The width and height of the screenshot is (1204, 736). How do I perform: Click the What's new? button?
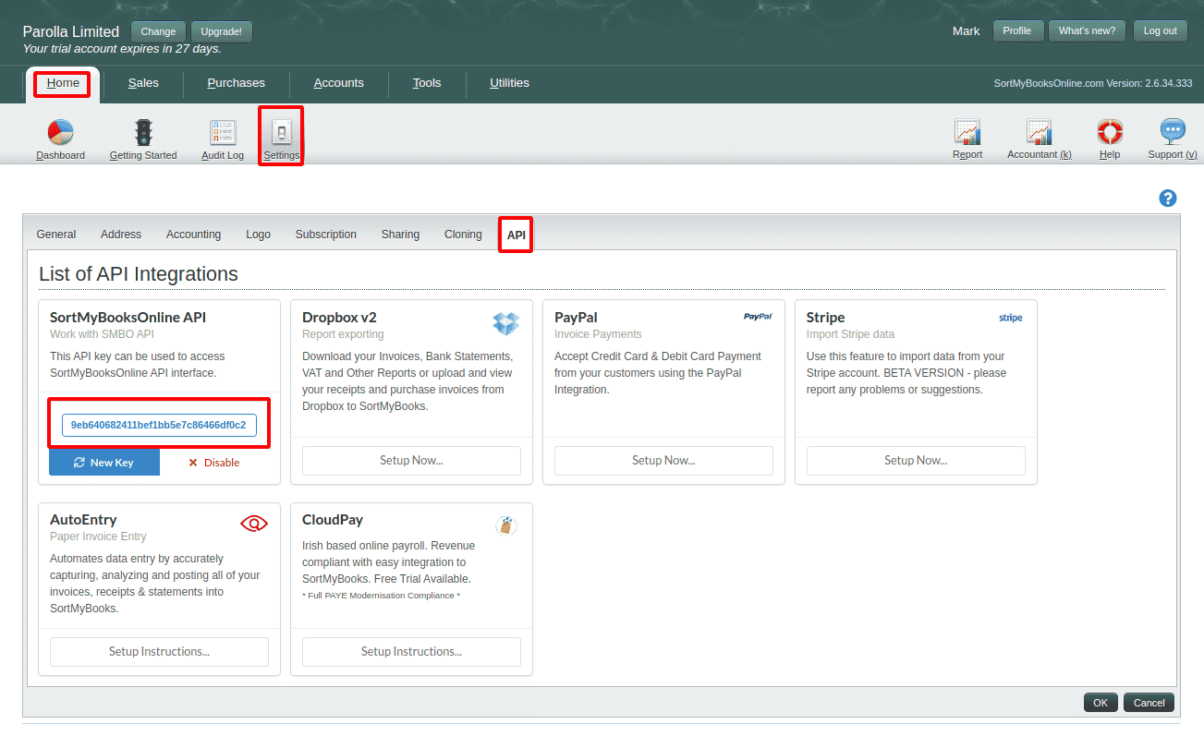(1087, 30)
